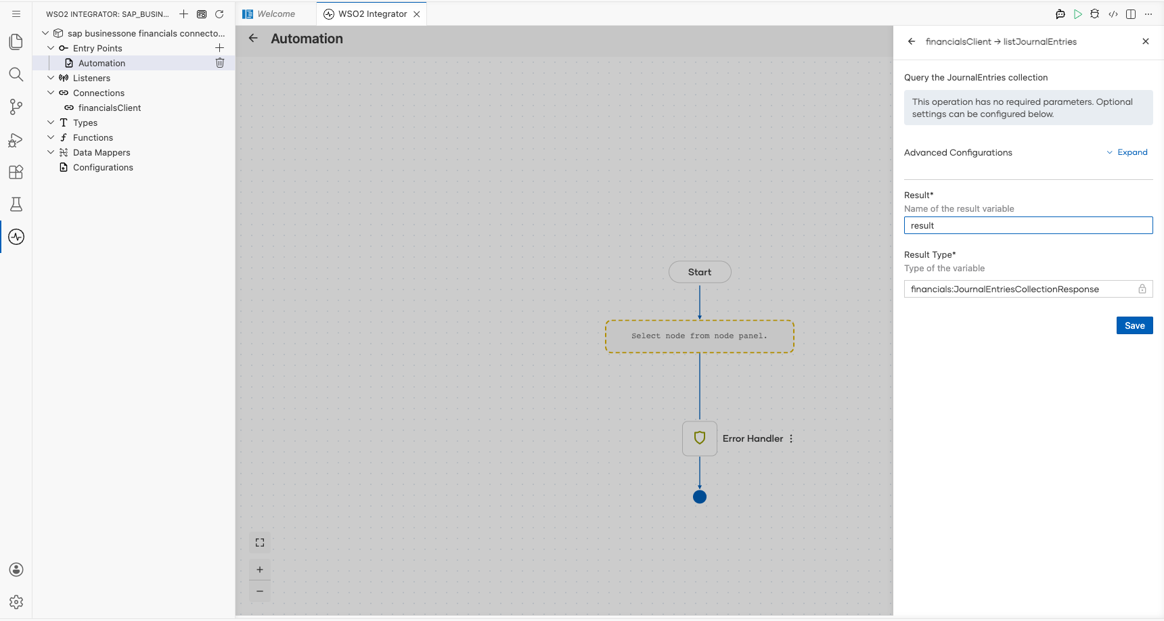
Task: Close the listJournalEntries side panel
Action: pos(1146,41)
